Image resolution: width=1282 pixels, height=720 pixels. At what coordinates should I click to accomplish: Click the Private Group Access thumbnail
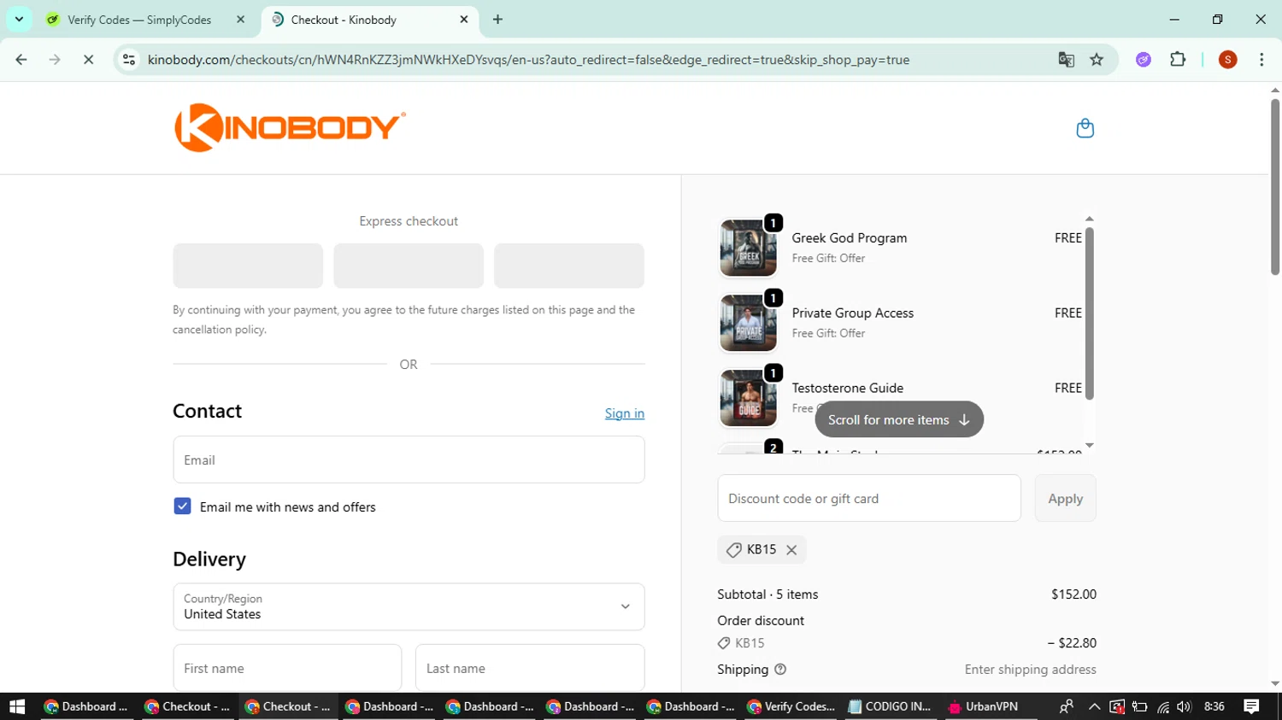749,323
